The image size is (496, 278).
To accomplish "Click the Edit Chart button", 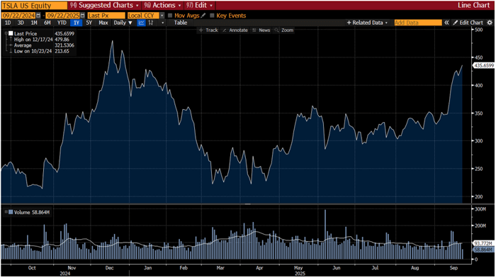I will coord(468,23).
